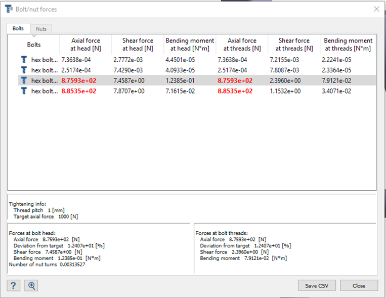Click bolt icon in the 2.5174e-04 row
Image resolution: width=386 pixels, height=298 pixels.
click(x=24, y=70)
